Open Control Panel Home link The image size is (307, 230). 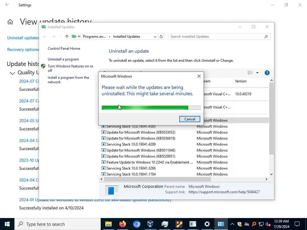point(64,49)
